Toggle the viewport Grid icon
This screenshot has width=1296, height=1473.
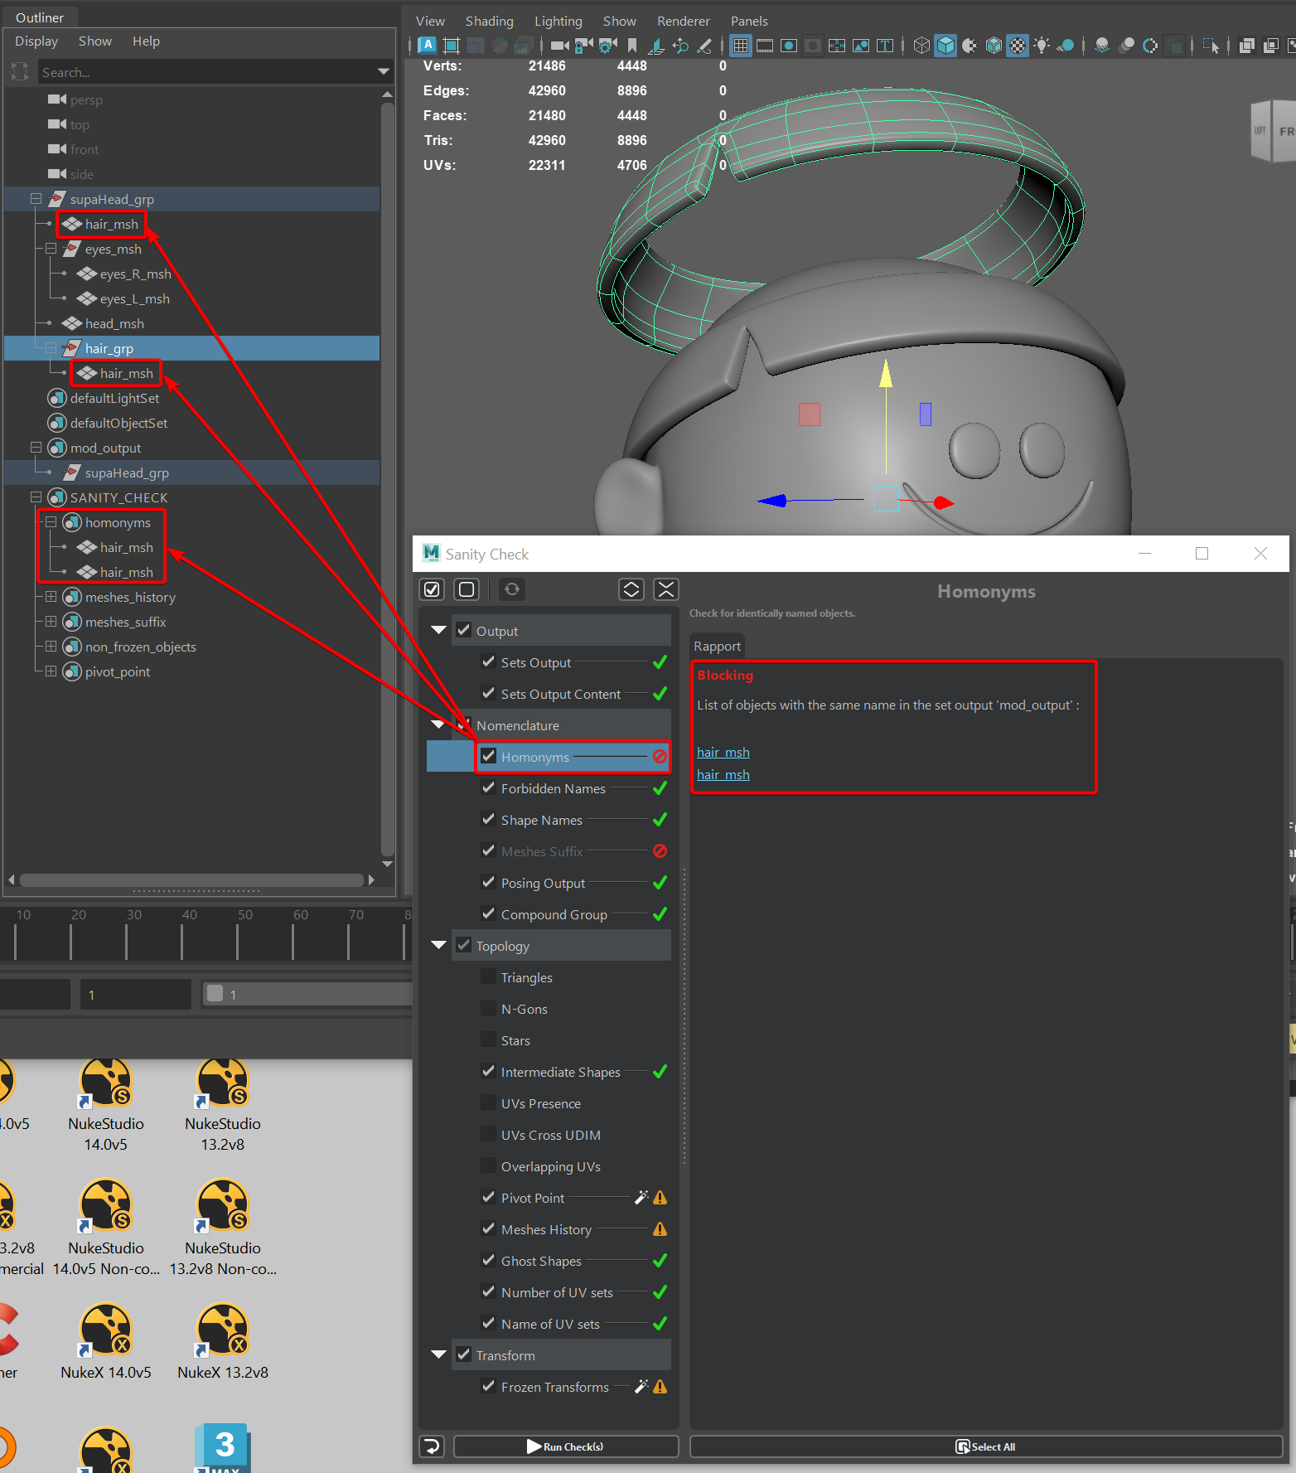coord(741,46)
